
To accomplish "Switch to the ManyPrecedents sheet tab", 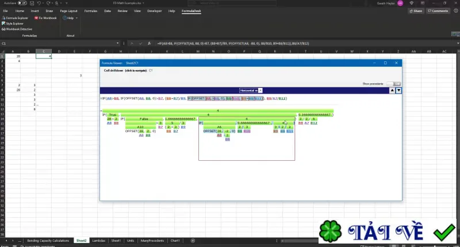I will point(152,241).
